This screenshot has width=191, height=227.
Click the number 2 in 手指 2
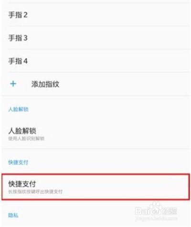[25, 15]
